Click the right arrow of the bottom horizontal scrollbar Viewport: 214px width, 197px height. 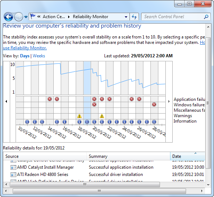coord(202,191)
